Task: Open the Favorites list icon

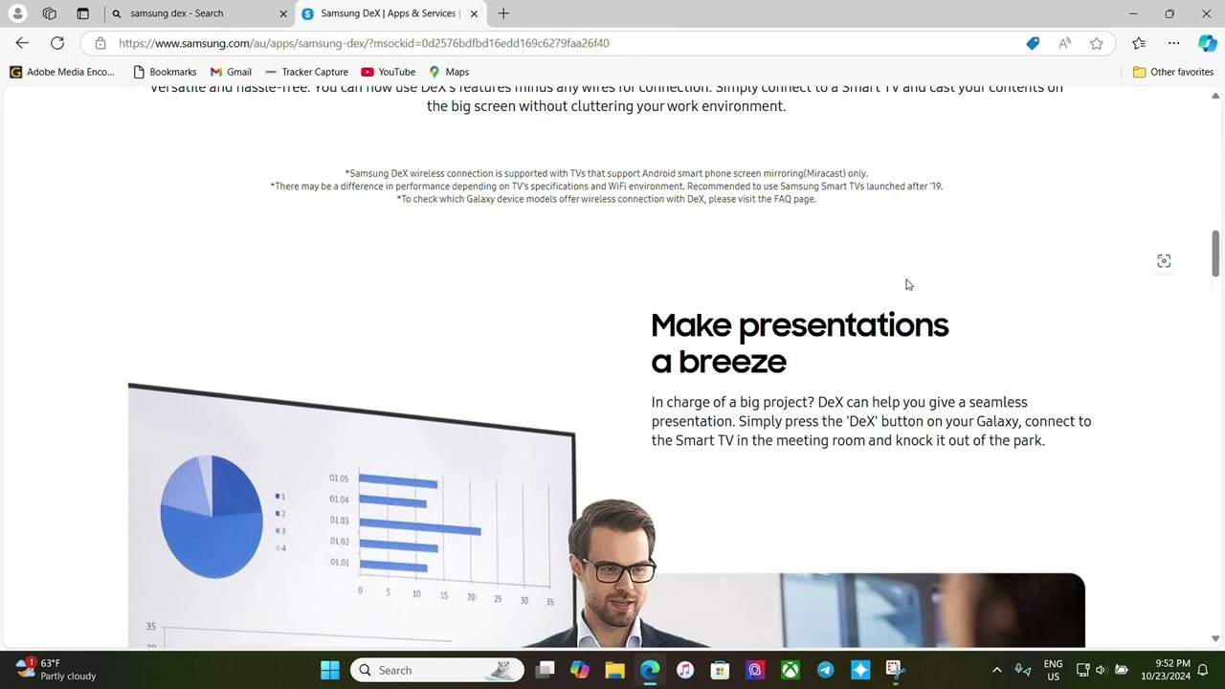Action: click(1139, 43)
